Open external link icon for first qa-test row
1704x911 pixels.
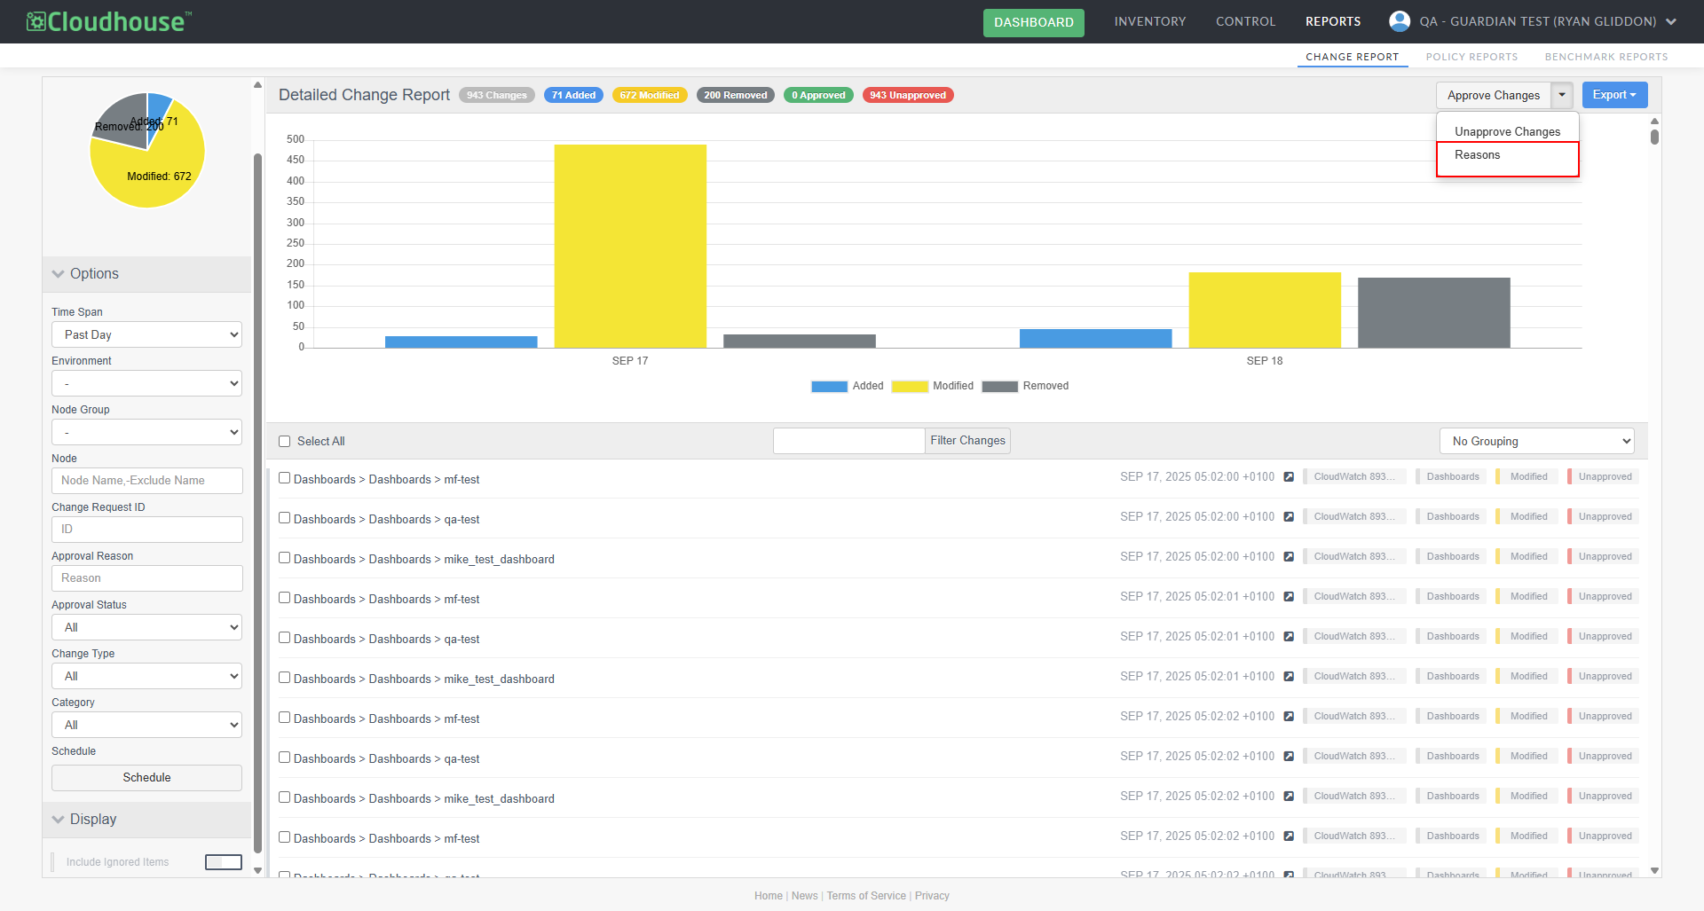pyautogui.click(x=1289, y=517)
